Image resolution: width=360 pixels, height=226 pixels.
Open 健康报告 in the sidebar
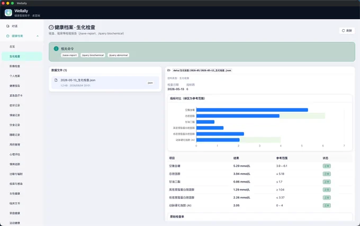tap(22, 86)
